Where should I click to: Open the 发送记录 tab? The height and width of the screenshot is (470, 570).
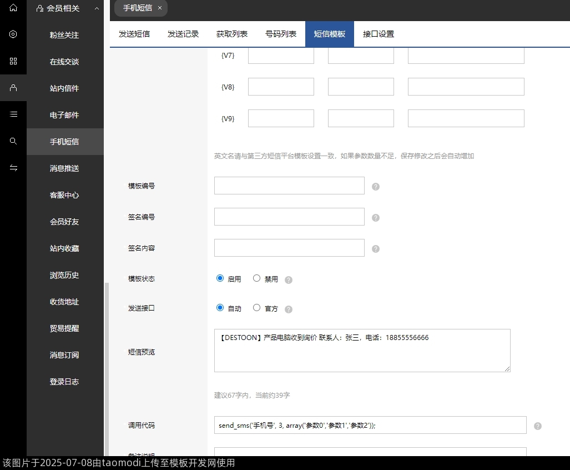(x=183, y=33)
